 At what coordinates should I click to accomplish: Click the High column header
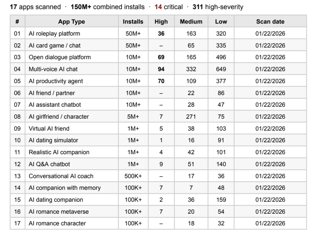161,22
